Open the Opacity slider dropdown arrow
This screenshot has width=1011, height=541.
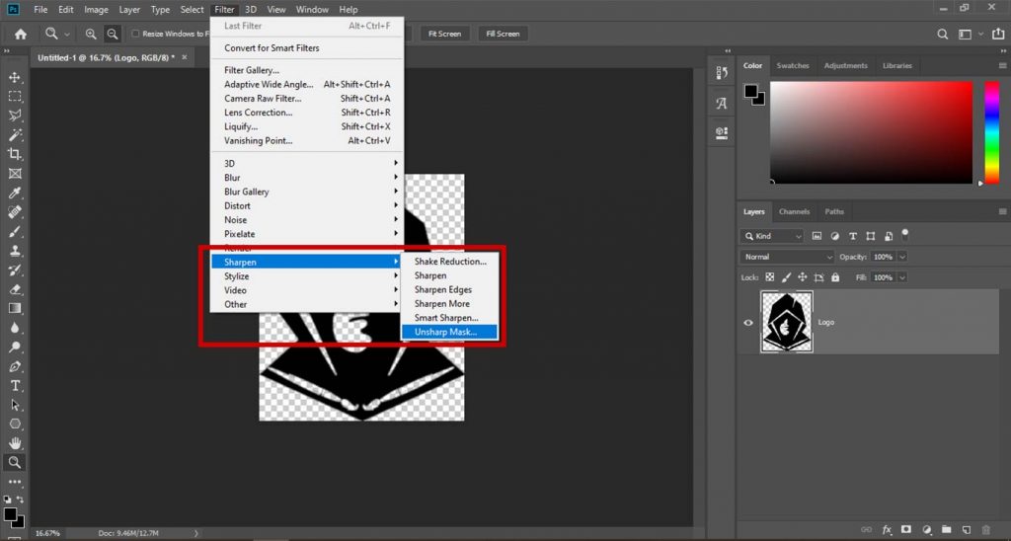click(x=902, y=257)
